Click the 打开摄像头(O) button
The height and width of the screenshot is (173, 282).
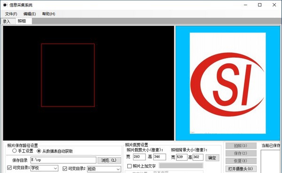241,169
